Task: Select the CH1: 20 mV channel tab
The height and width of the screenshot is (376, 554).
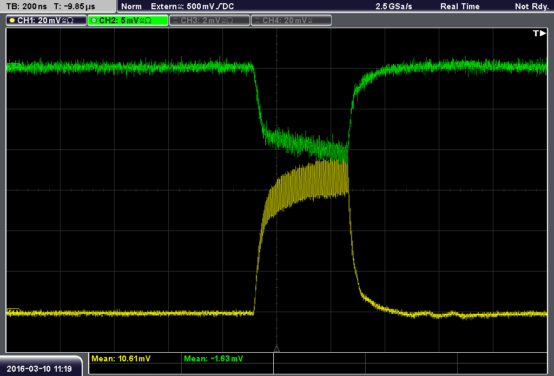Action: (47, 21)
